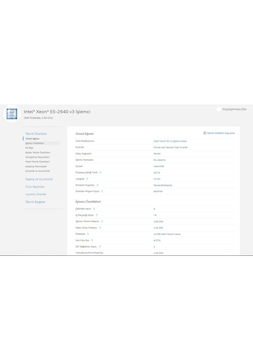
Task: Click the QPI Bağlantı Sayısı value 2
Action: (154, 246)
